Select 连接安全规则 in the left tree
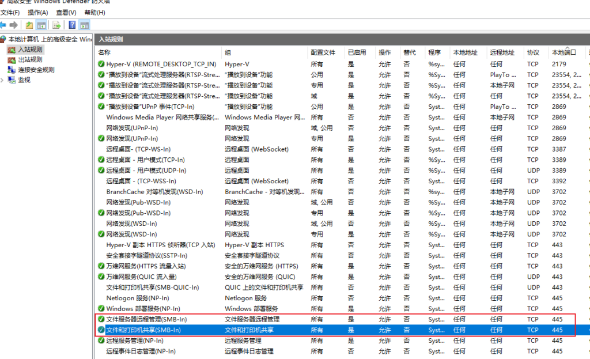This screenshot has width=590, height=359. [36, 70]
